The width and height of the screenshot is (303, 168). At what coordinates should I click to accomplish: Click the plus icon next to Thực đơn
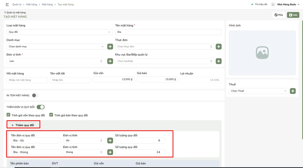(219, 47)
